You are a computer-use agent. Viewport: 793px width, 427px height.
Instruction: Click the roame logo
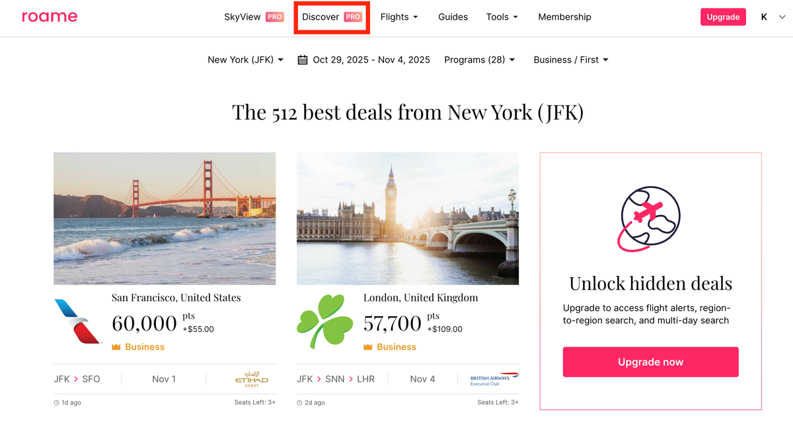pyautogui.click(x=50, y=17)
